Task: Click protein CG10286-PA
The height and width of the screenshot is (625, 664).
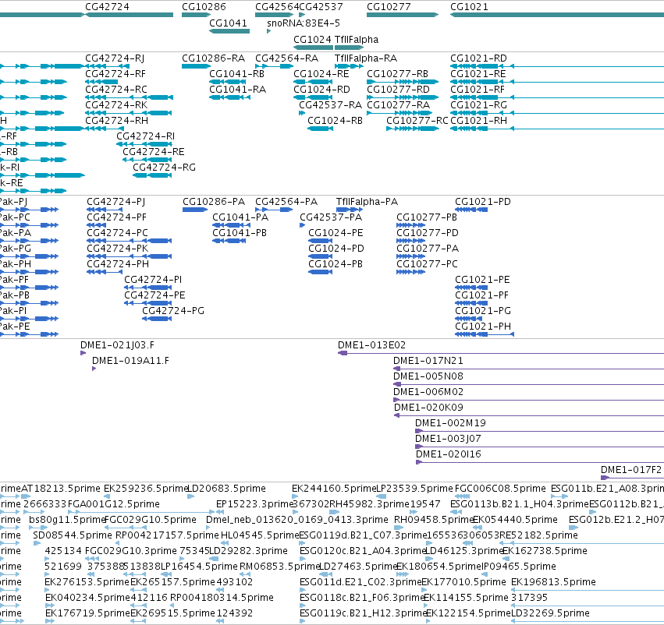Action: point(214,202)
